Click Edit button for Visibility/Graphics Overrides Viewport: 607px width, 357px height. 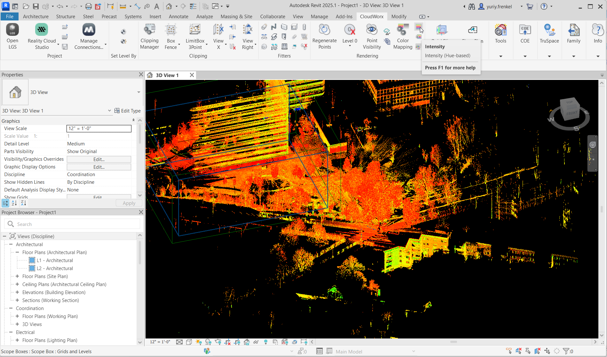tap(99, 159)
